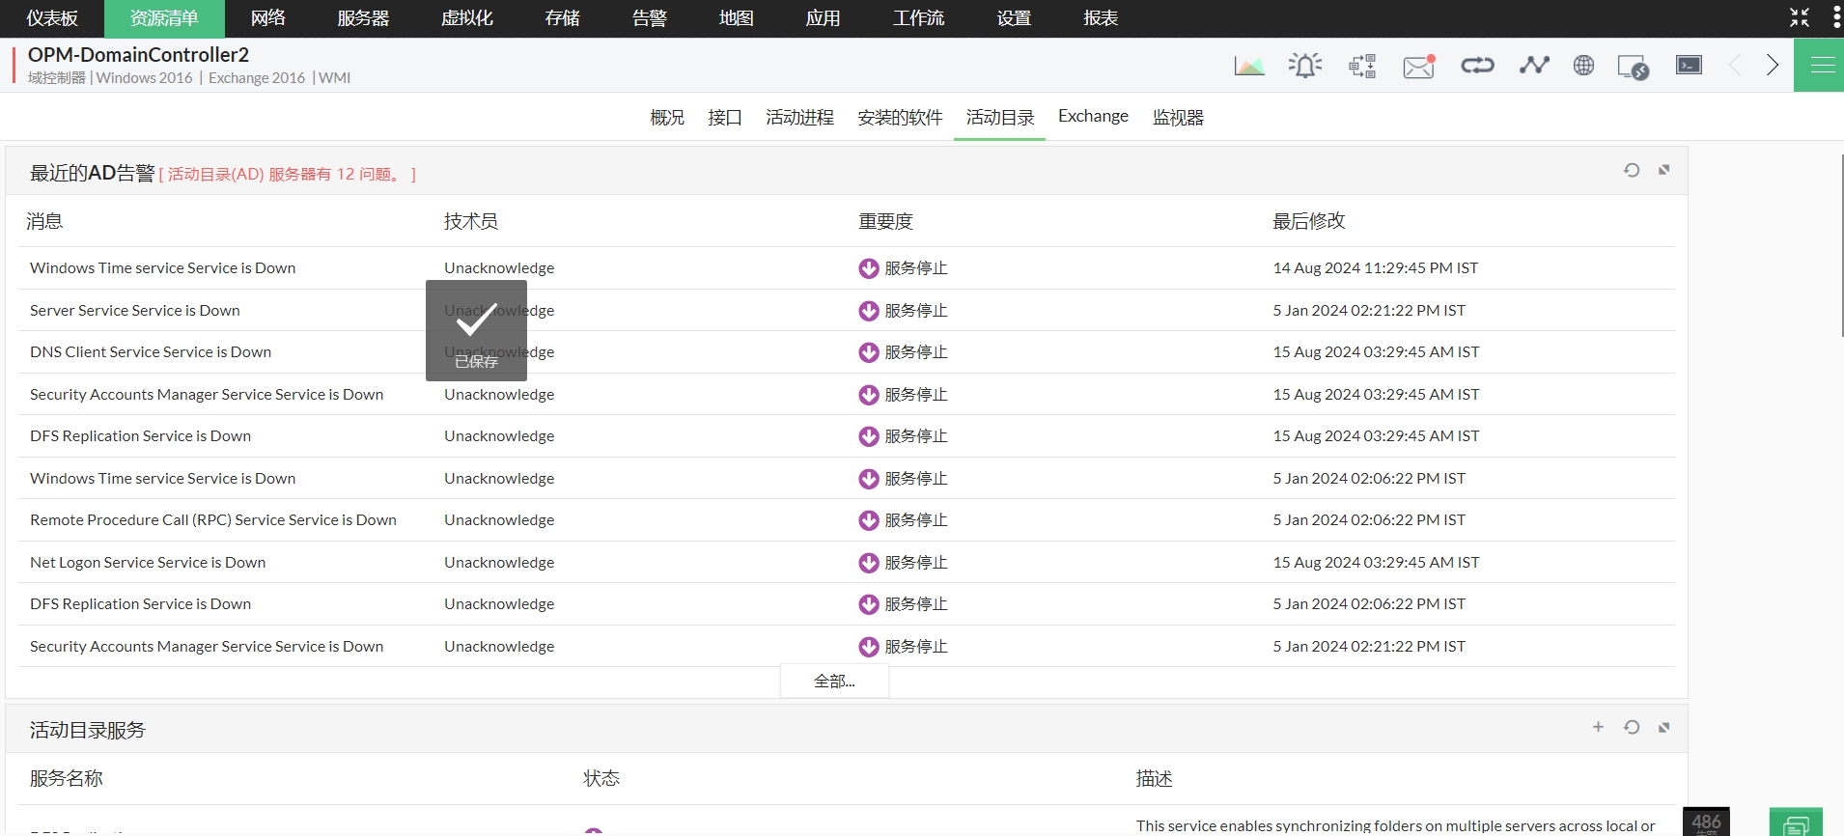Click the alarm bell icon in device toolbar

pyautogui.click(x=1305, y=66)
